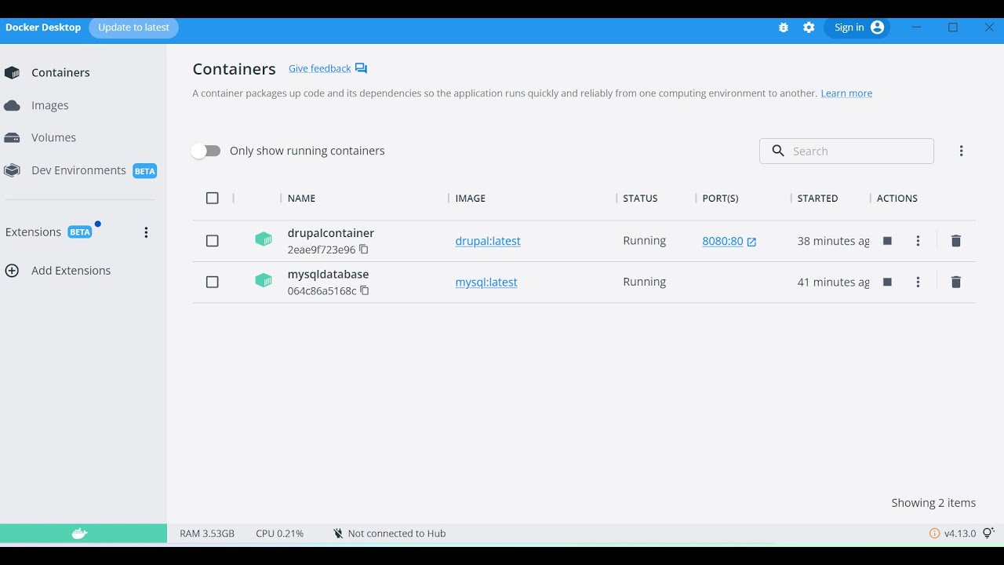Copy drupalcontainer ID 2eae9f723e96
The height and width of the screenshot is (565, 1004).
coord(364,250)
